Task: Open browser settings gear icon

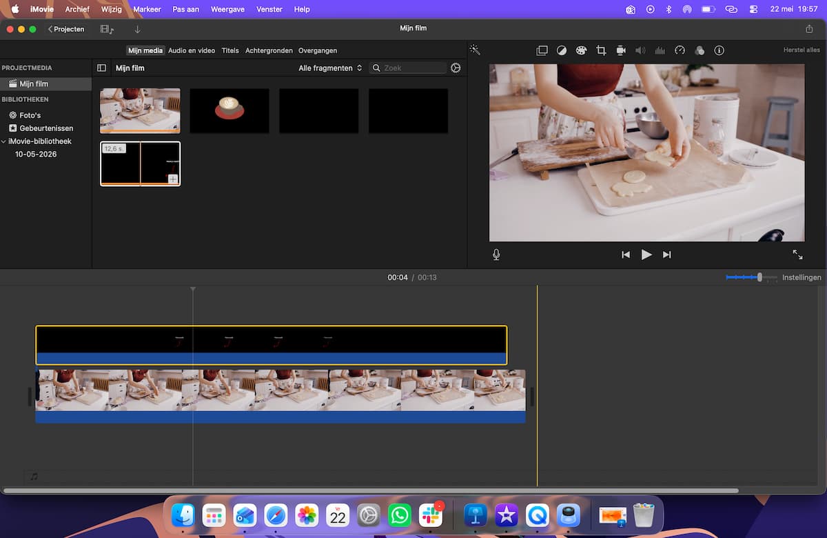Action: (x=456, y=68)
